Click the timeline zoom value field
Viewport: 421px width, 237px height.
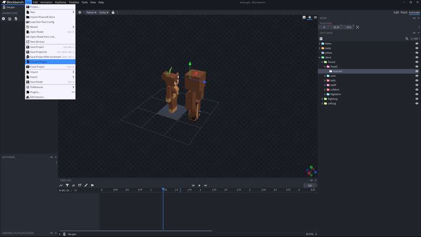pos(309,185)
